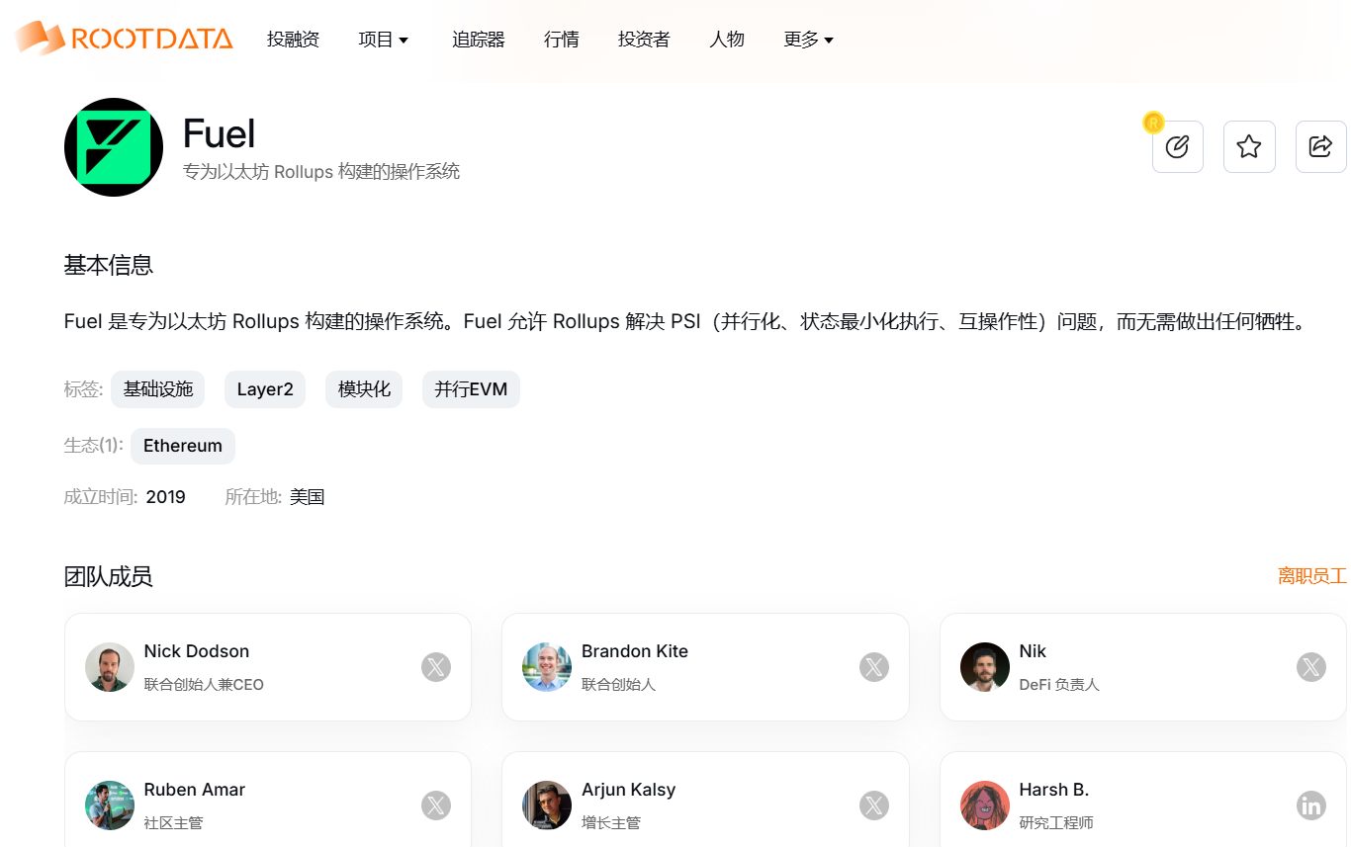Viewport: 1351px width, 847px height.
Task: Share the Fuel page
Action: 1320,147
